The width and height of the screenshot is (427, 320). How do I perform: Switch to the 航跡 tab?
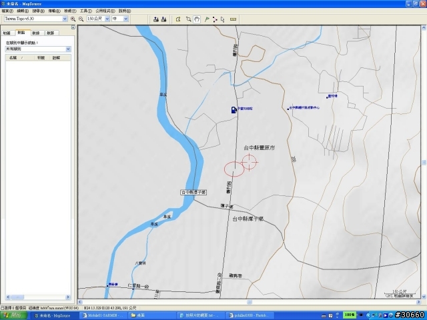click(x=51, y=33)
